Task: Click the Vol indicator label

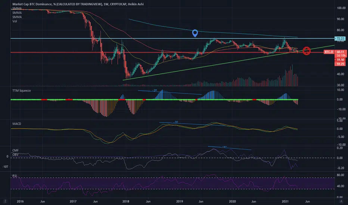Action: tap(15, 21)
